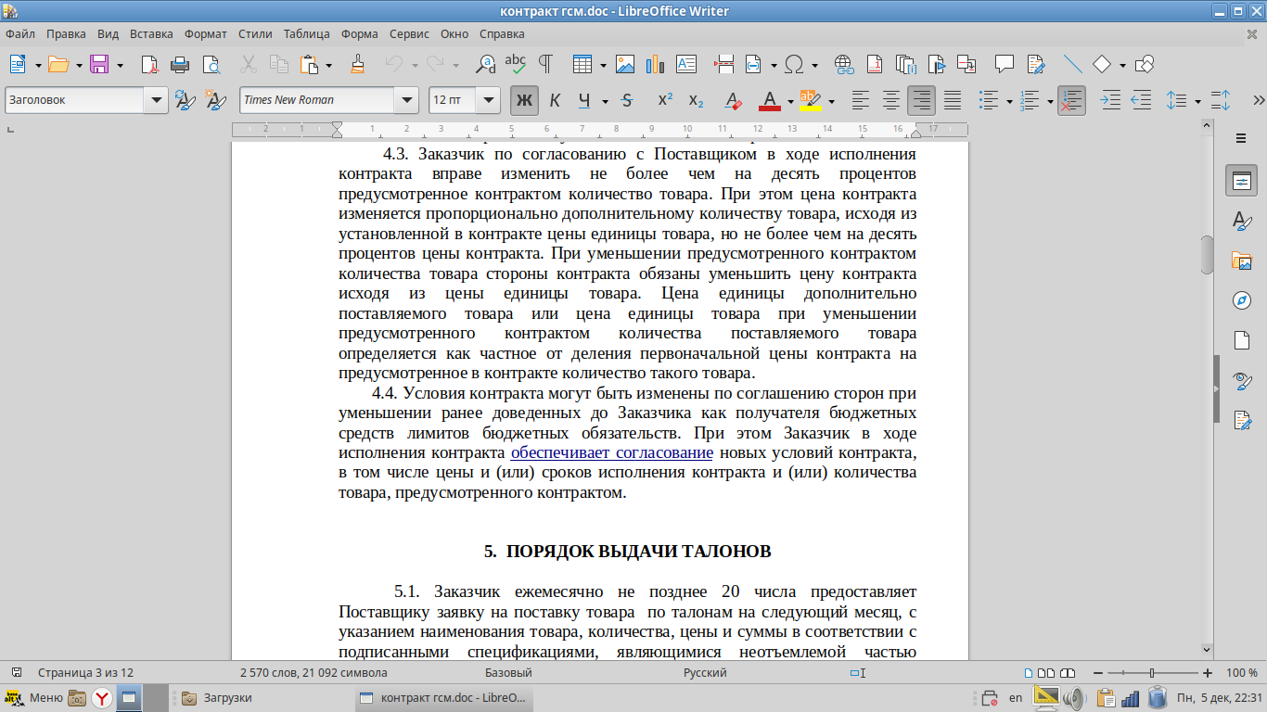Activate clone formatting paintbrush

pos(357,64)
